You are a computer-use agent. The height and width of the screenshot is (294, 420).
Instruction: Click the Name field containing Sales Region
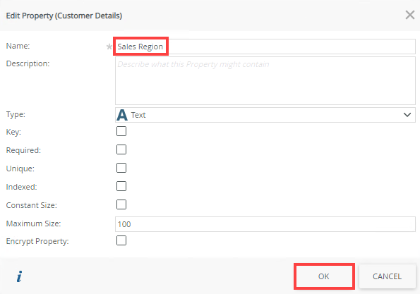click(265, 47)
